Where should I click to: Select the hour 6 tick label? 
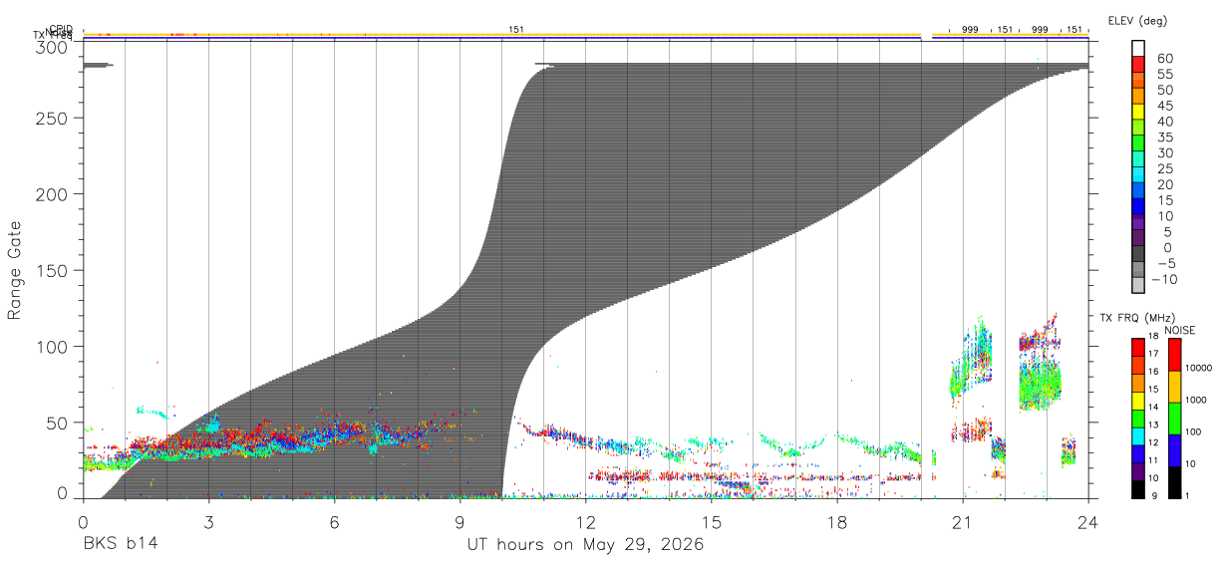[x=334, y=521]
